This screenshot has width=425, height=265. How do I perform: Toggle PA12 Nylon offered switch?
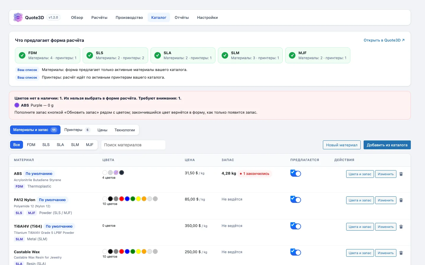click(295, 200)
